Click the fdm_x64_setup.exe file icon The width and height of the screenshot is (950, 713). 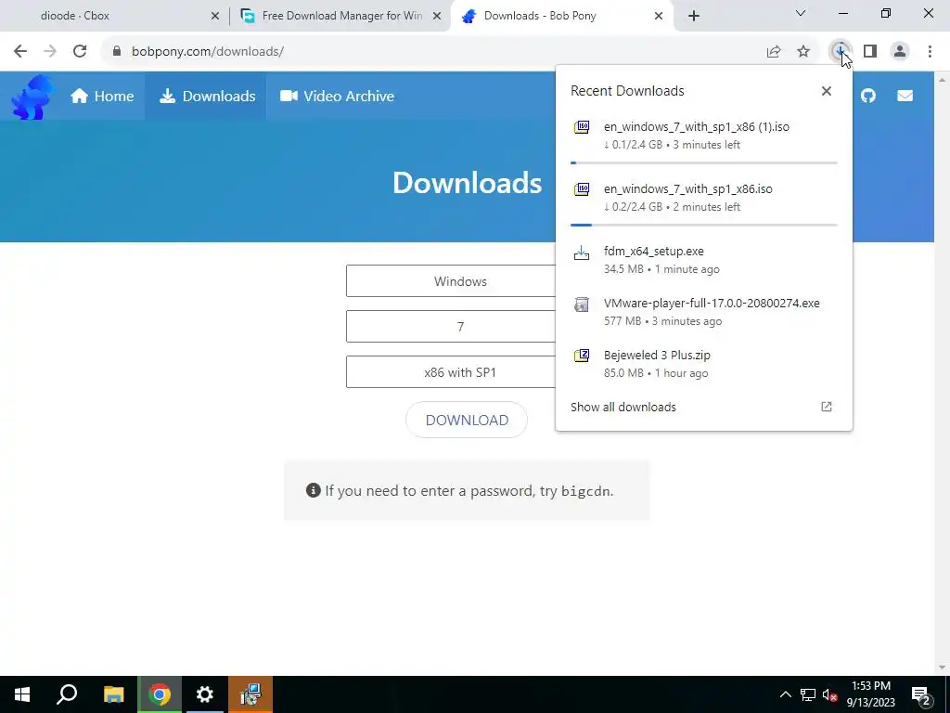582,253
